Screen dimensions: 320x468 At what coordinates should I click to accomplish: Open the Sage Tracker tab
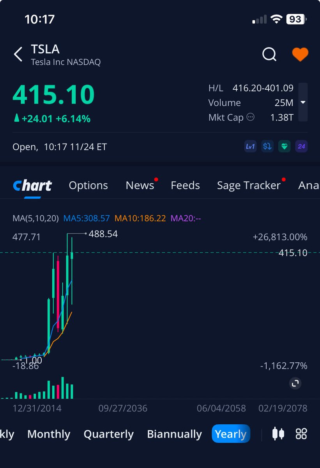coord(249,185)
